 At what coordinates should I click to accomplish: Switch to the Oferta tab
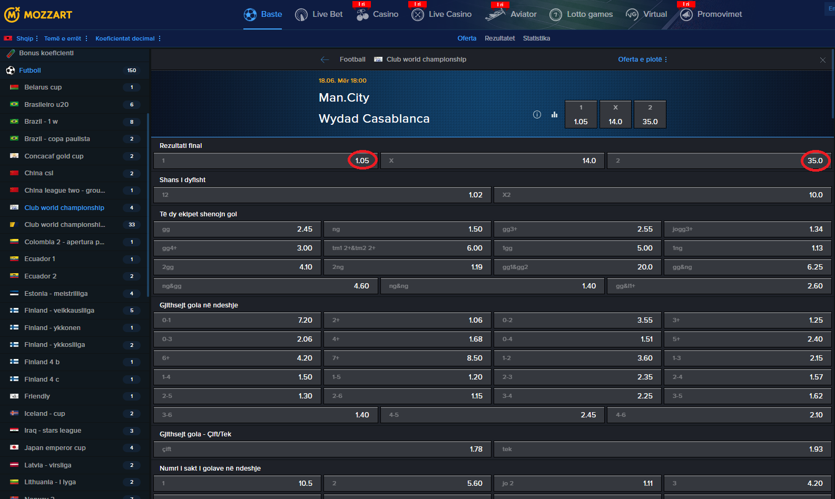(x=467, y=38)
